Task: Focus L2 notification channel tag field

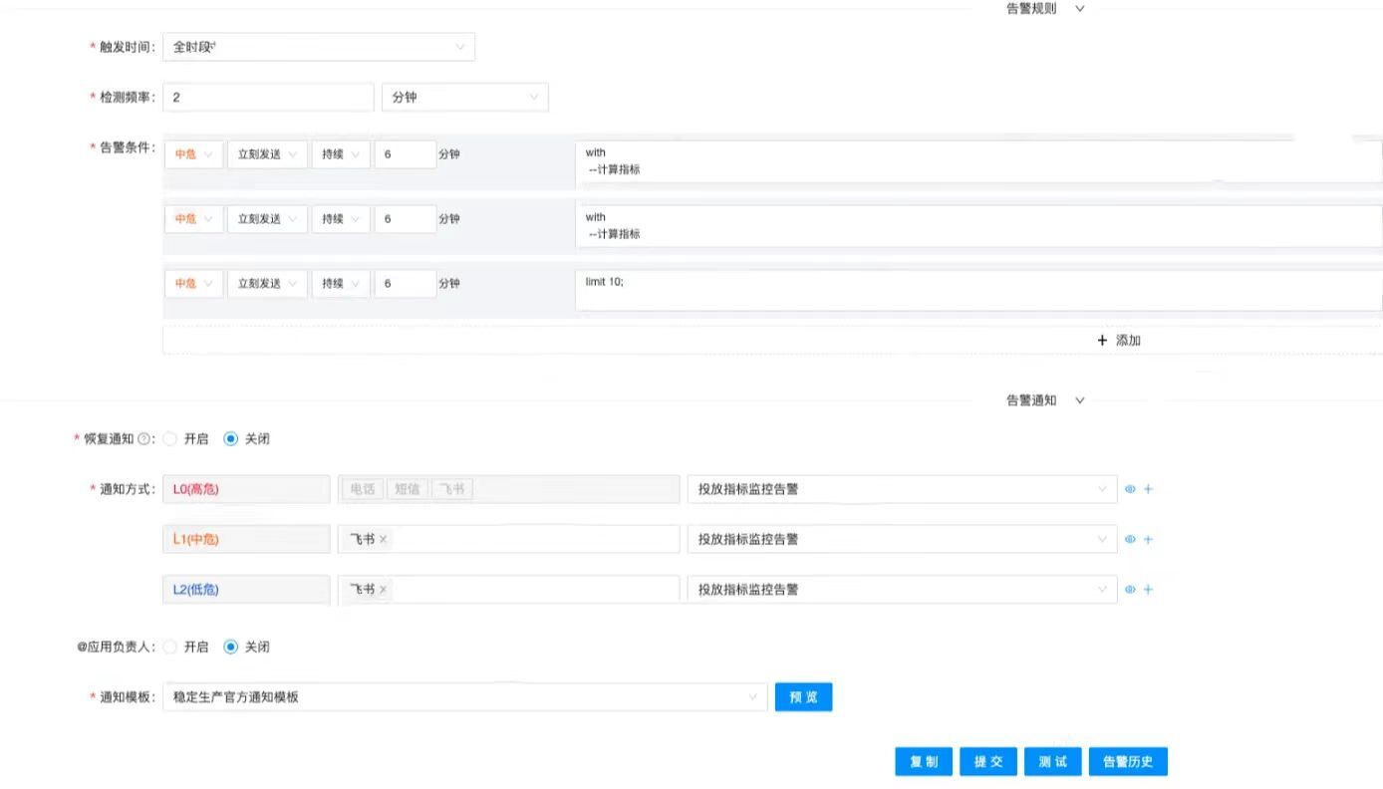Action: [x=508, y=589]
